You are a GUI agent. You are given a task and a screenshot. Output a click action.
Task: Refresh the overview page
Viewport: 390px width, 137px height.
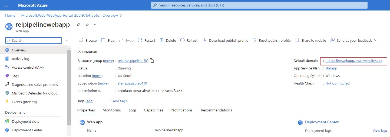pyautogui.click(x=189, y=40)
